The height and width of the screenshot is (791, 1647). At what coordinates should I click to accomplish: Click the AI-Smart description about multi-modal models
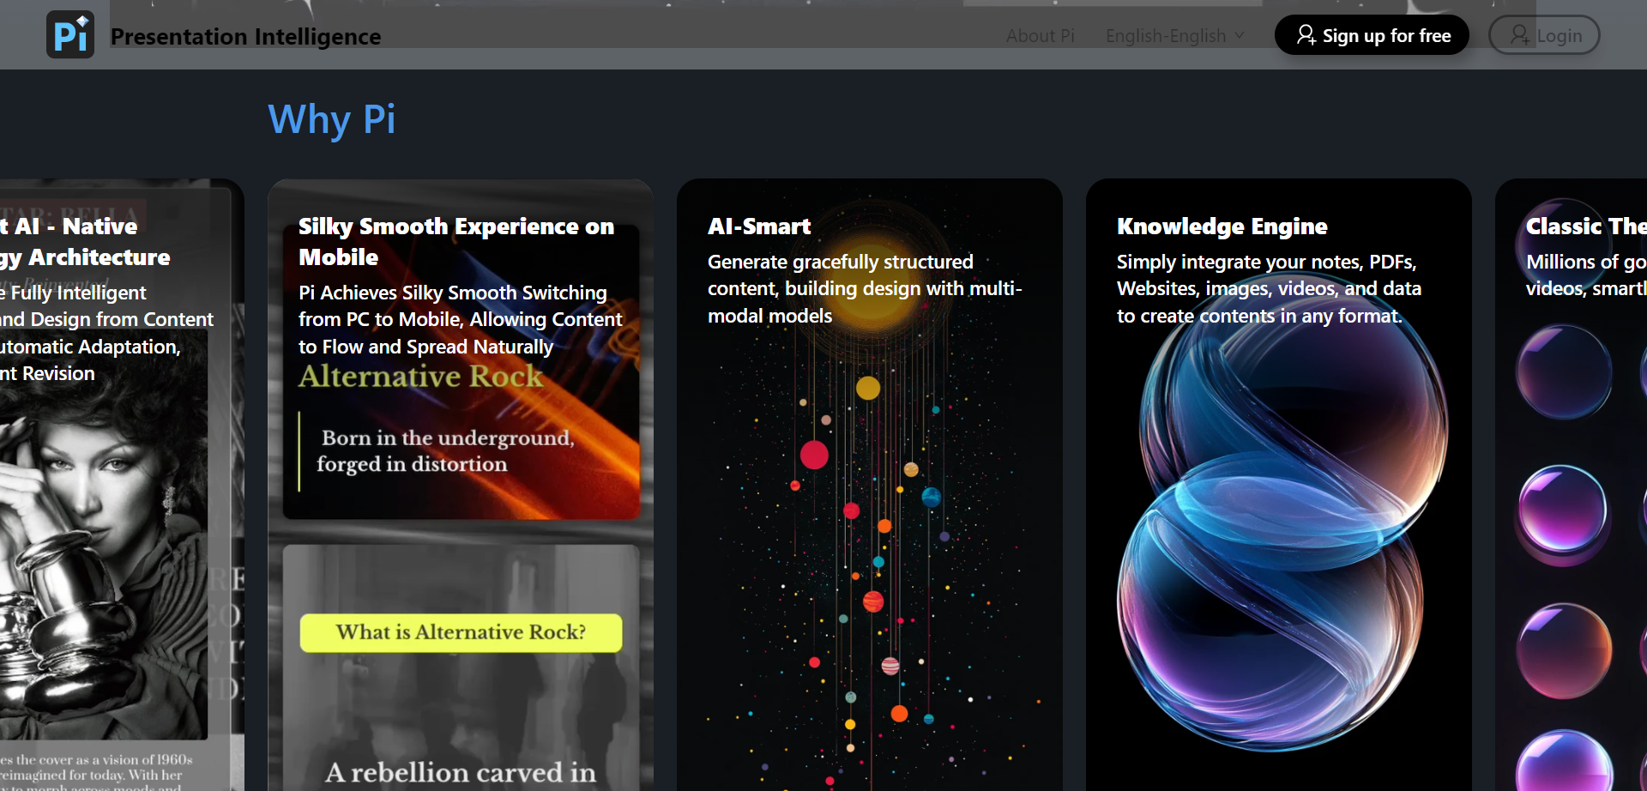pos(865,288)
